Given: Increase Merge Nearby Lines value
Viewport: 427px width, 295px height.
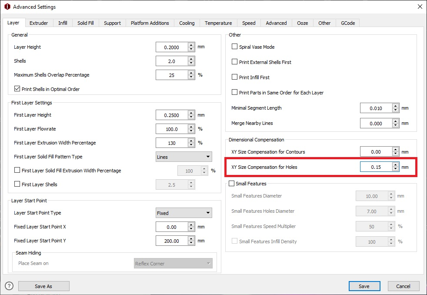Looking at the screenshot, I should click(x=395, y=121).
